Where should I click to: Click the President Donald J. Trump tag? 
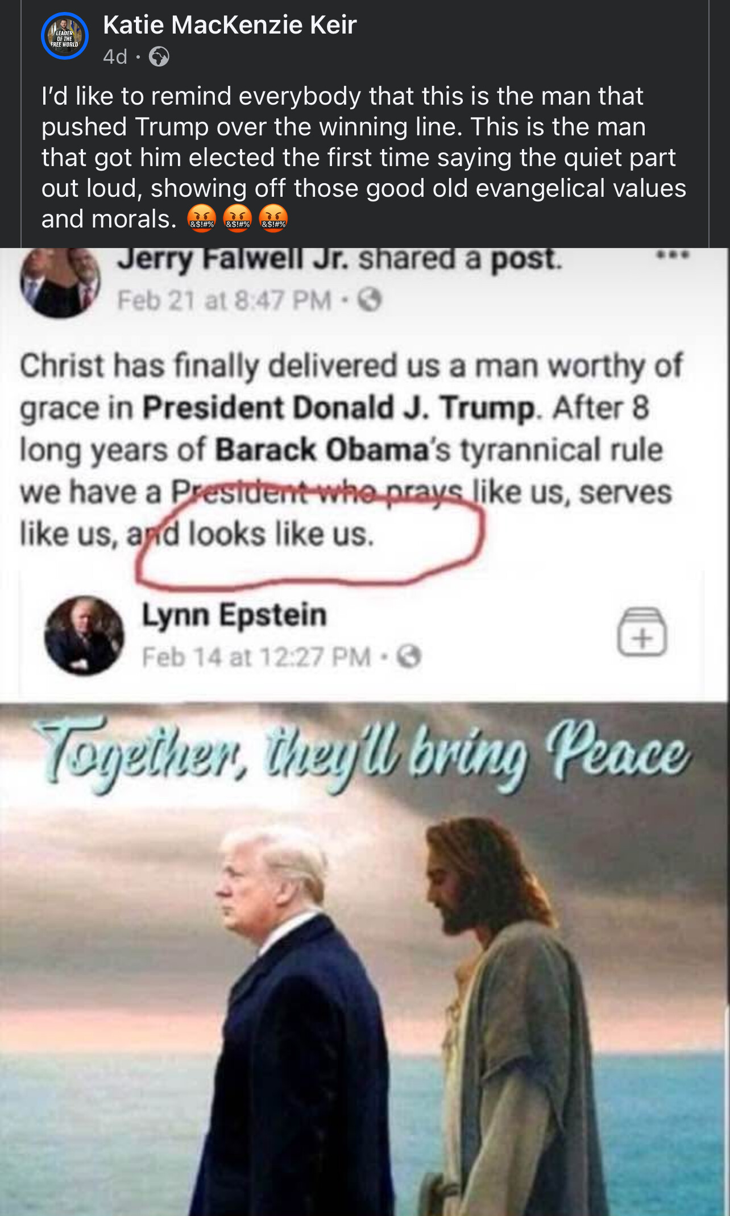click(x=339, y=408)
